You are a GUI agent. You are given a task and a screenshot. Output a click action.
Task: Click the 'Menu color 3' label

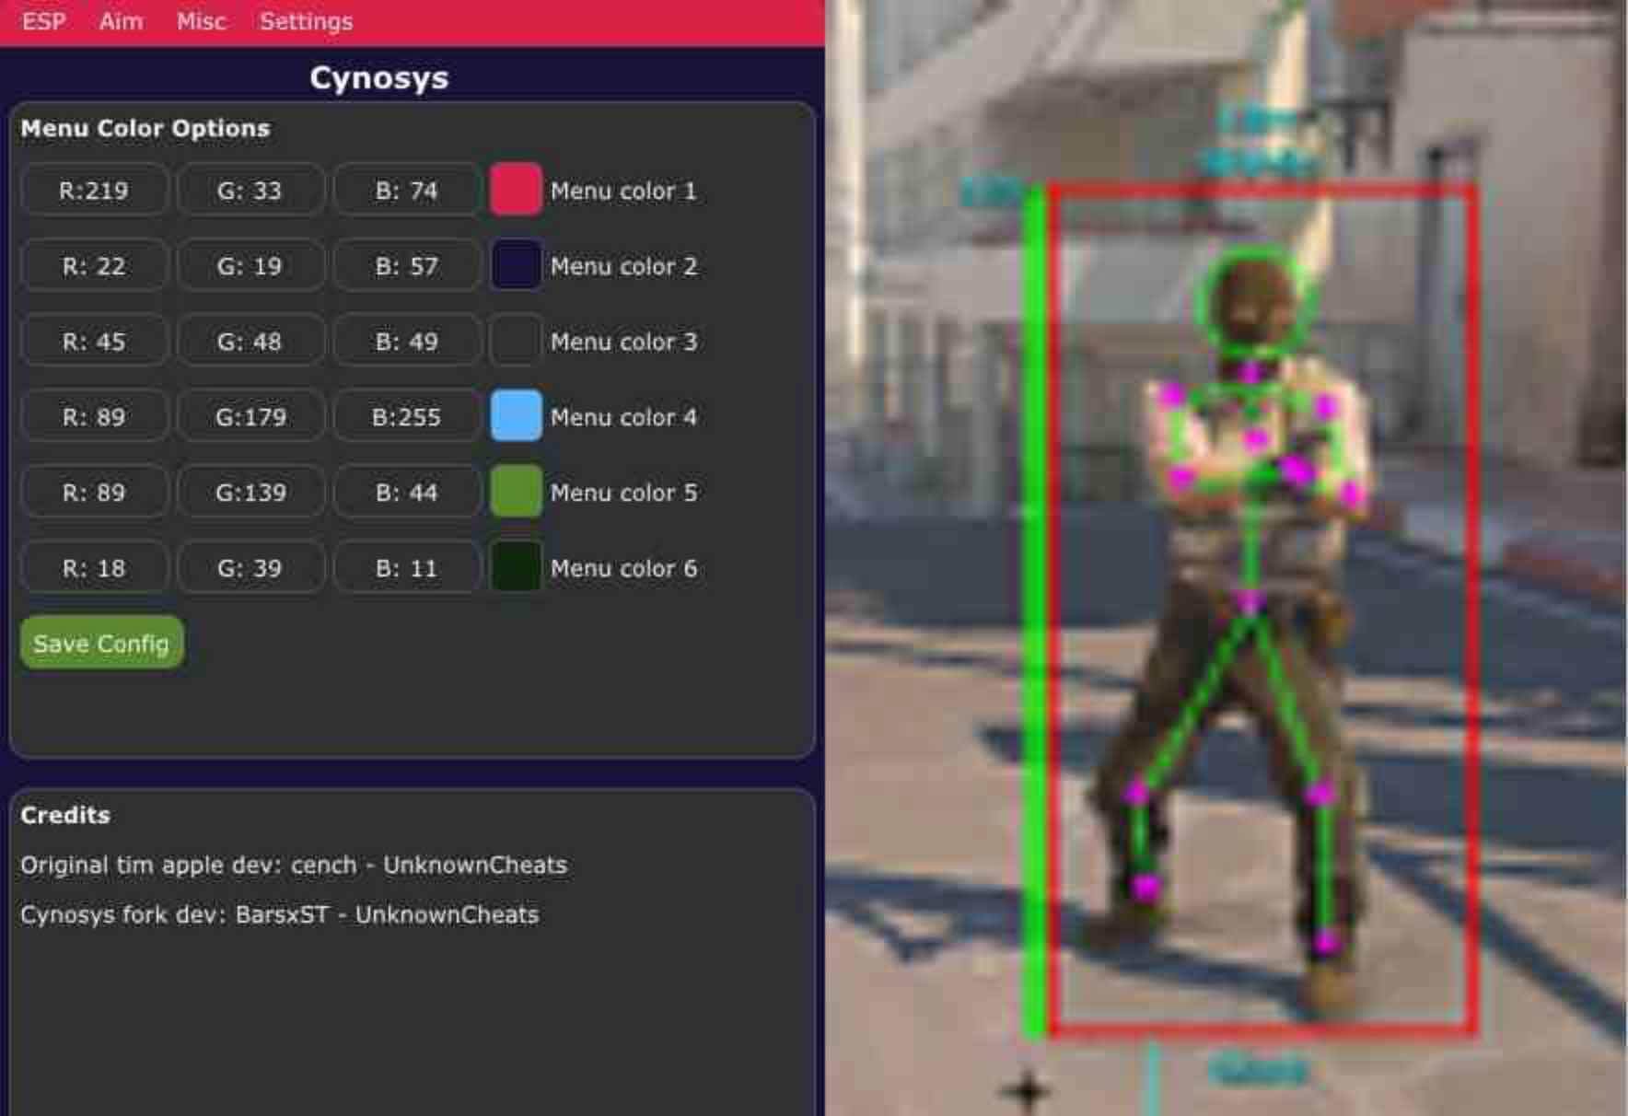coord(623,342)
